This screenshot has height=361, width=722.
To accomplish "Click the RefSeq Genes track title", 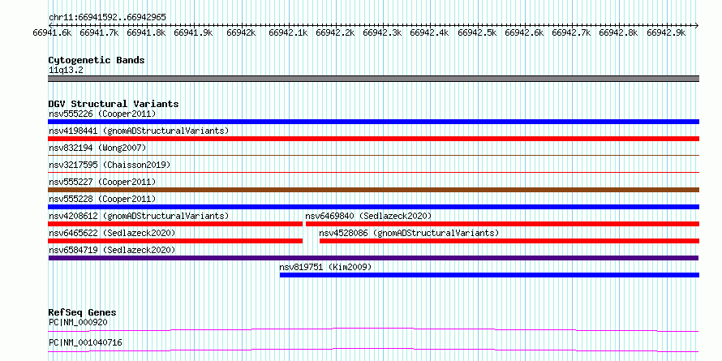I will point(83,312).
